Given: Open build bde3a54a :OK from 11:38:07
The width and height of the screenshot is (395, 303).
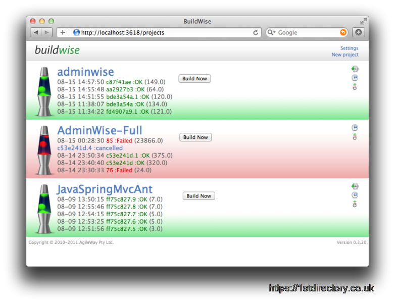Looking at the screenshot, I should pos(125,104).
